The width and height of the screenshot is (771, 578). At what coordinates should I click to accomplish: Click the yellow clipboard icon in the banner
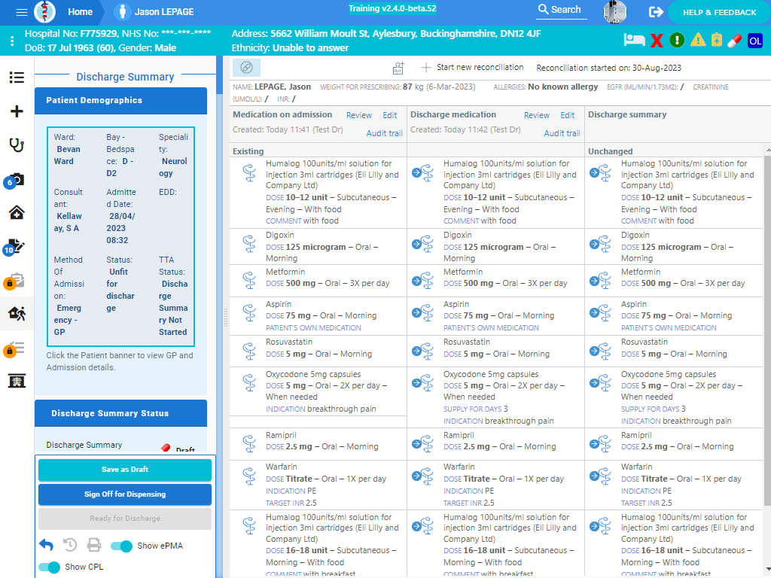point(717,40)
